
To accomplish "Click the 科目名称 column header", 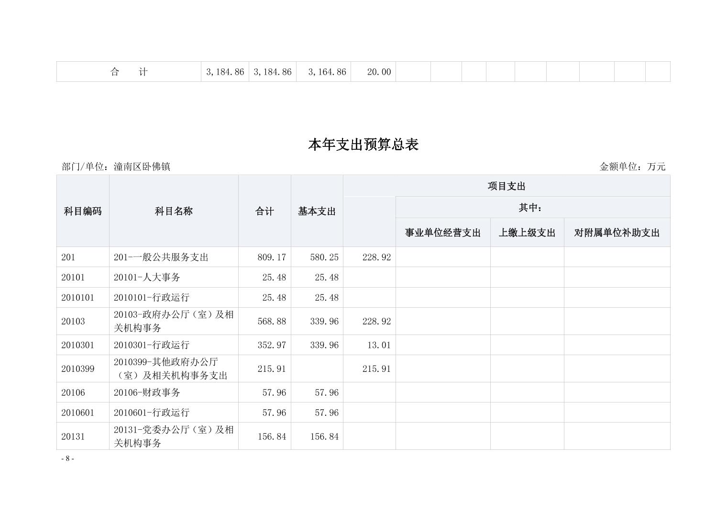I will [174, 211].
